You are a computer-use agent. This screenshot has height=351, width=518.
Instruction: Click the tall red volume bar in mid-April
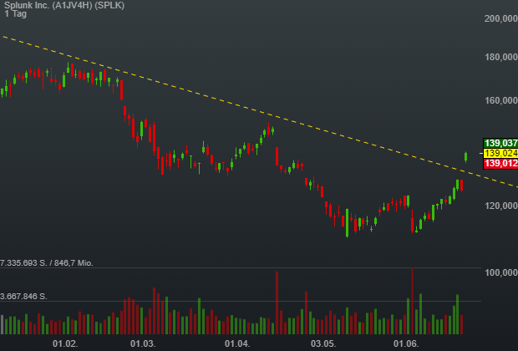pyautogui.click(x=277, y=303)
